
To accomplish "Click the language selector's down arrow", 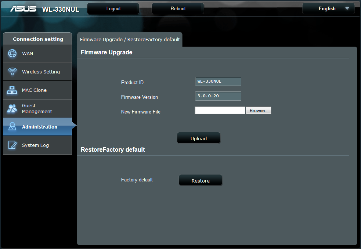I will pos(347,8).
